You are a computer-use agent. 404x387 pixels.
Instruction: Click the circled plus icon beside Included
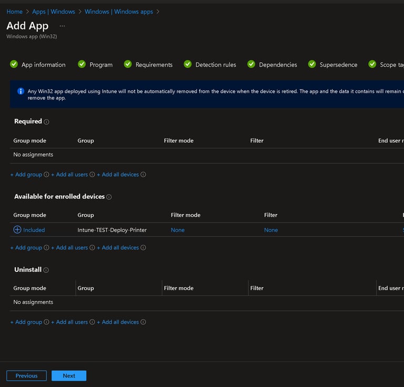click(x=17, y=230)
